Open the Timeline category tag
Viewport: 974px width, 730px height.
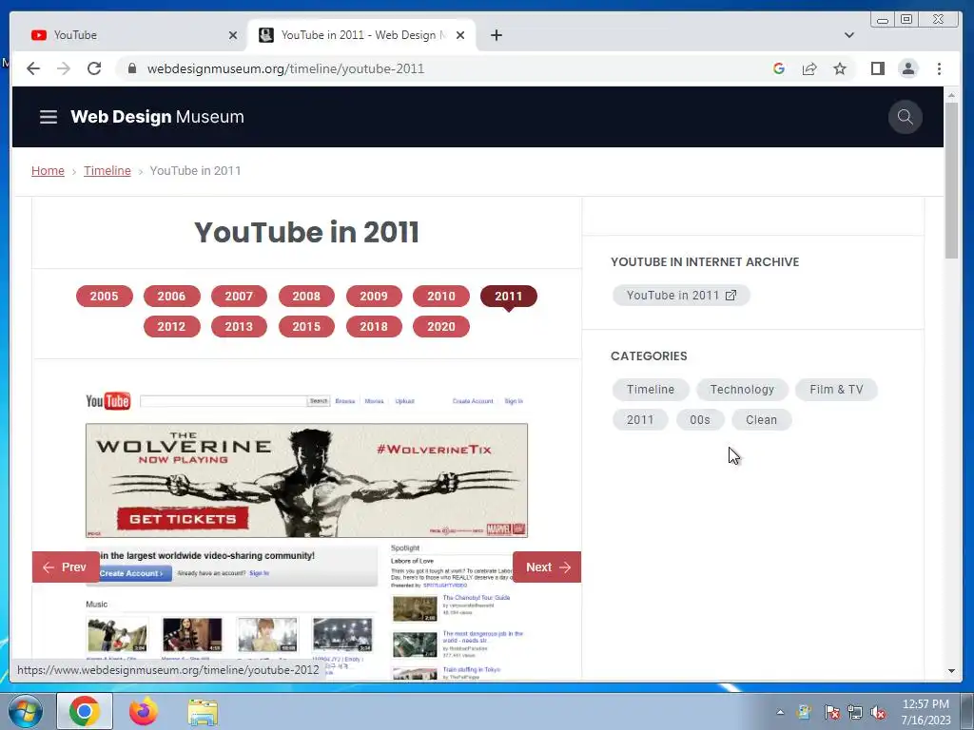pos(651,389)
